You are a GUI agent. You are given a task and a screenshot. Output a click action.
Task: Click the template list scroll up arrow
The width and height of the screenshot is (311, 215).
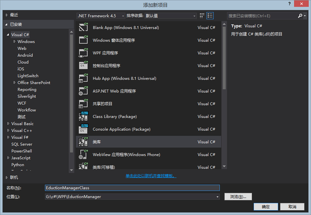[224, 24]
